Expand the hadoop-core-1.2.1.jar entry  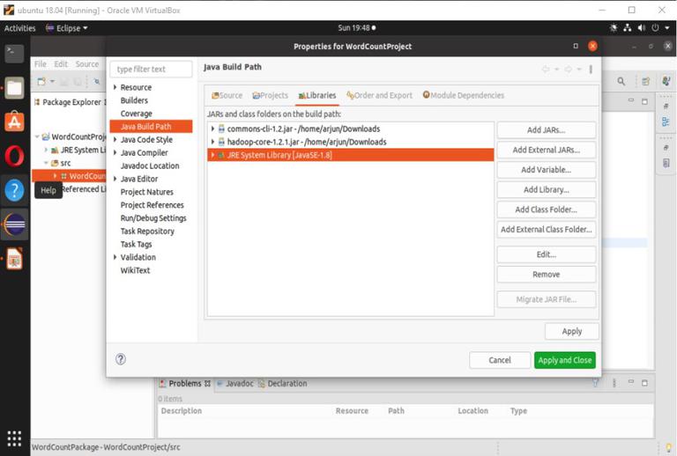212,142
